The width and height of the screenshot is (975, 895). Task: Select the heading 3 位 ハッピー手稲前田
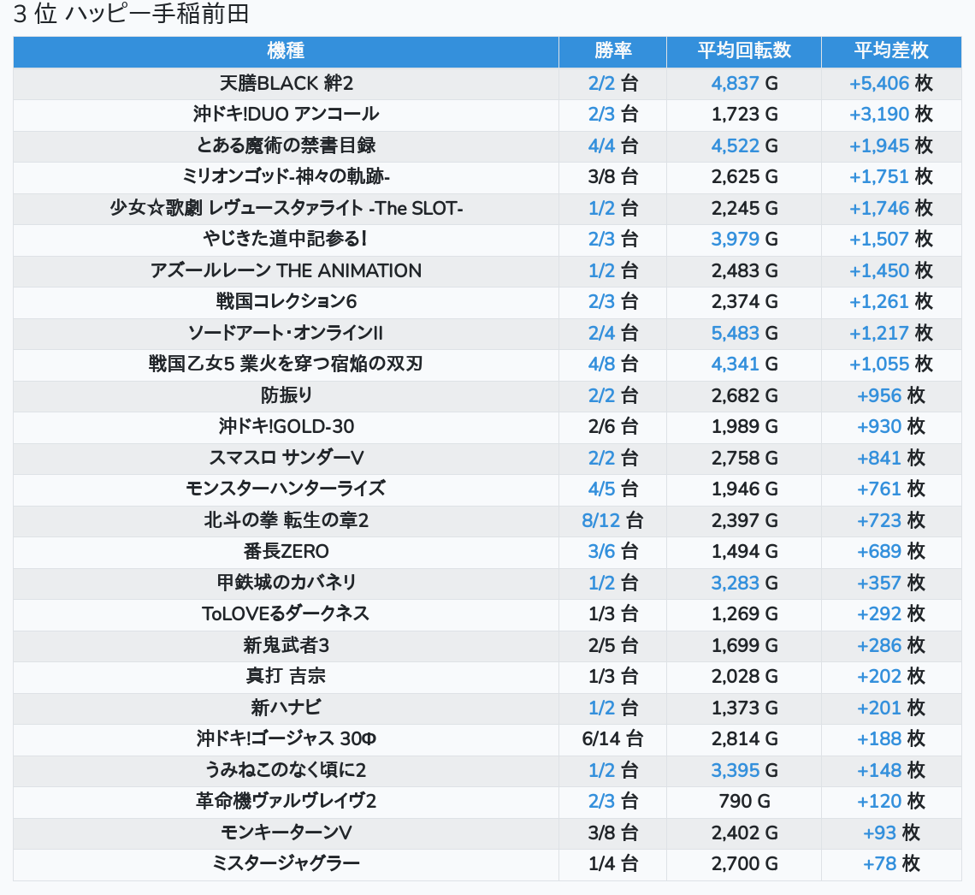pos(131,14)
